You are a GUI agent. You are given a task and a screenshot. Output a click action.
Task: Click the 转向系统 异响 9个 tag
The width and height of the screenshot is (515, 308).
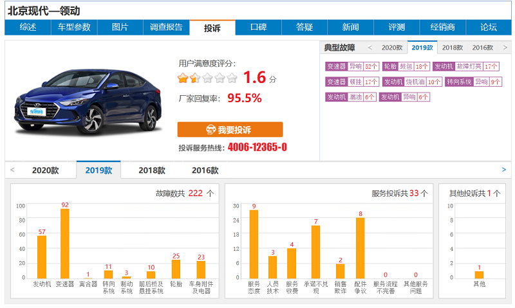pyautogui.click(x=474, y=82)
